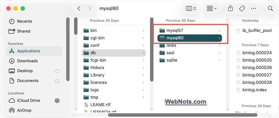Select the logs folder
279x118 pixels.
click(114, 90)
